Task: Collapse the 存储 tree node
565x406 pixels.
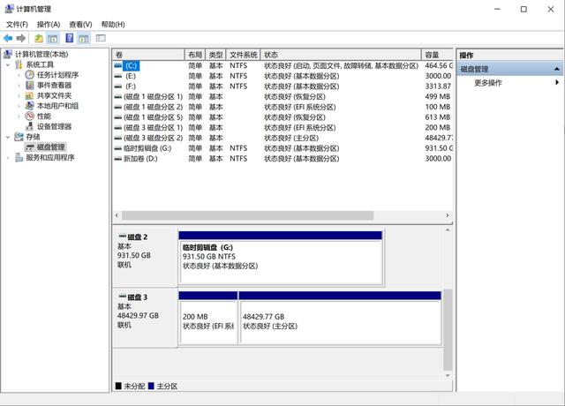Action: tap(8, 137)
